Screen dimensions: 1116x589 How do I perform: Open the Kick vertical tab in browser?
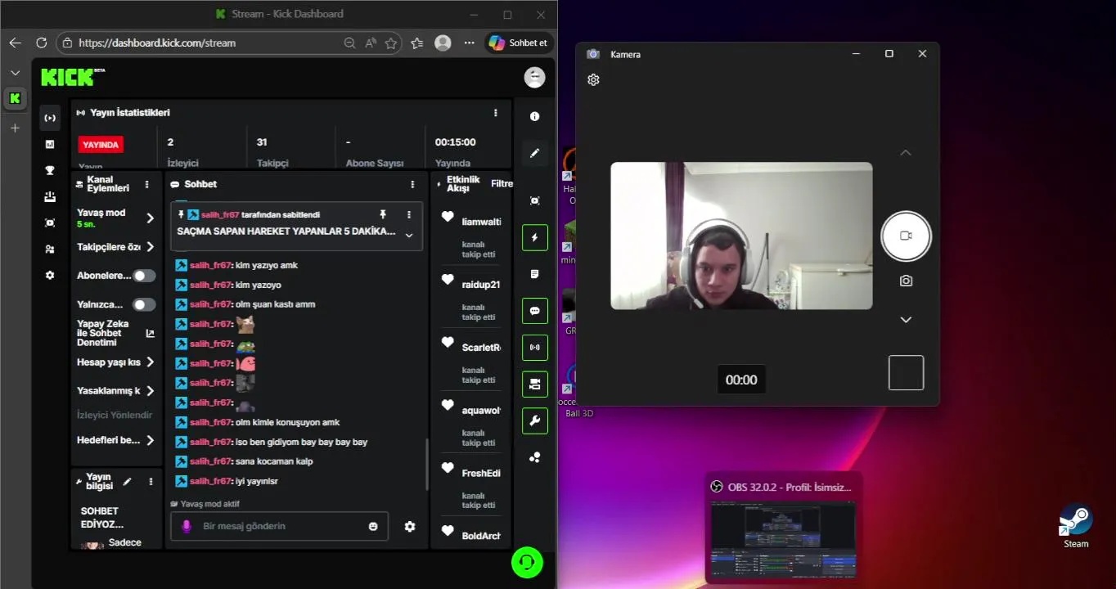tap(15, 99)
